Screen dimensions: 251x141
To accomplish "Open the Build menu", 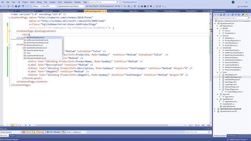I will pyautogui.click(x=32, y=2).
